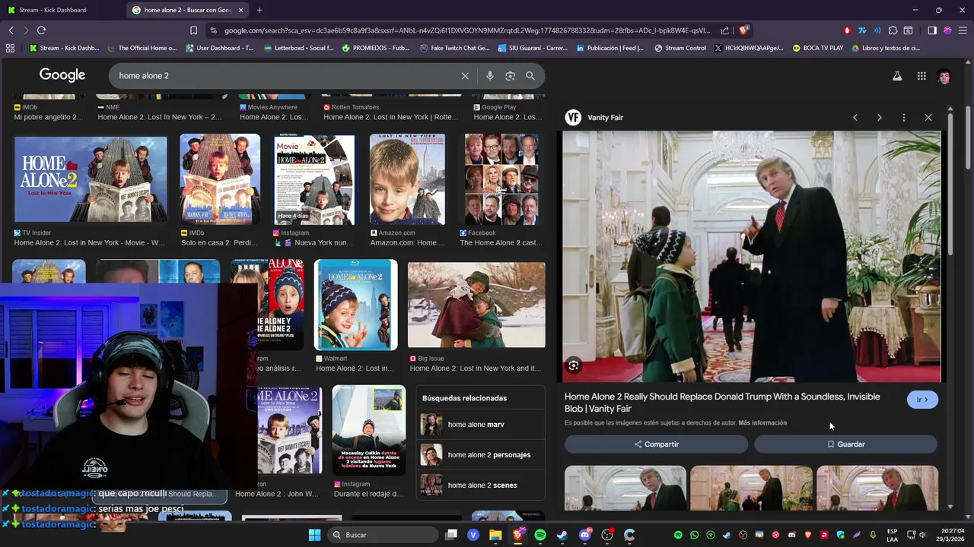Show previous image in Vanity Fair panel
974x547 pixels.
(x=855, y=118)
